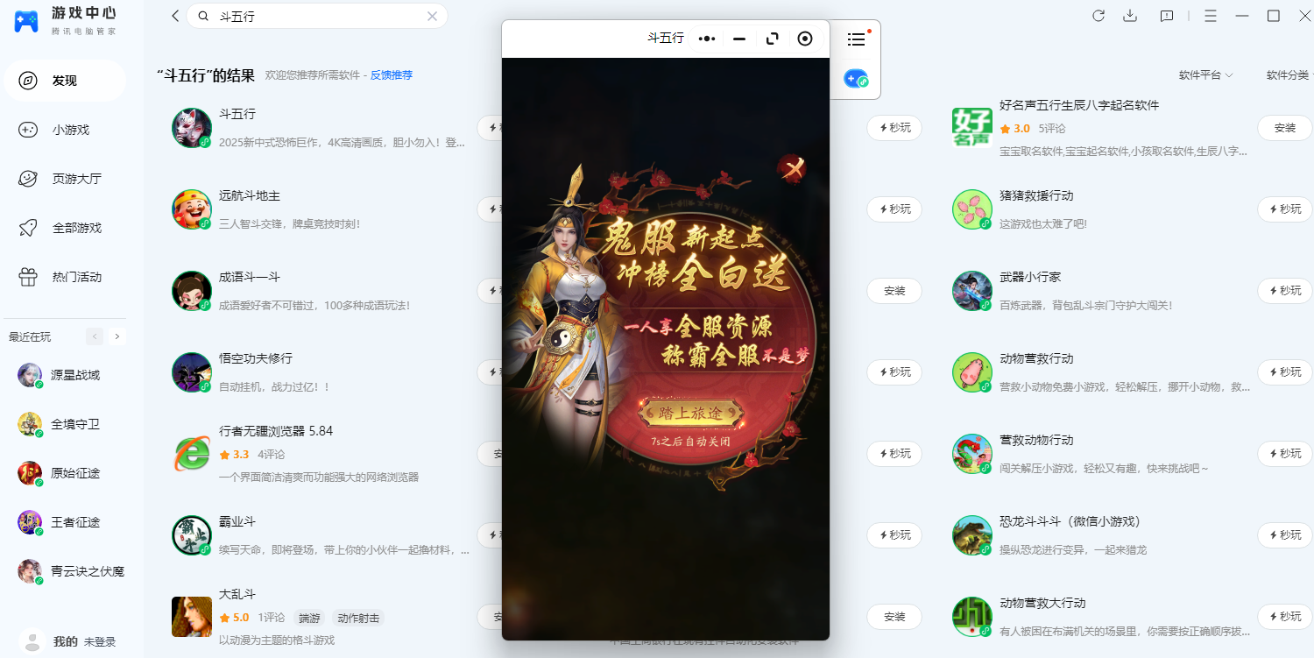Click the 斗五行 game icon in results
The height and width of the screenshot is (658, 1314).
[192, 128]
